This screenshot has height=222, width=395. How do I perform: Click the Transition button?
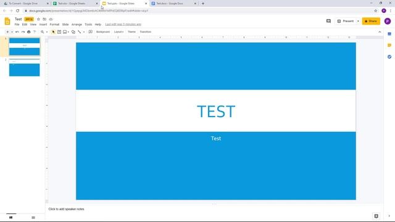click(146, 32)
